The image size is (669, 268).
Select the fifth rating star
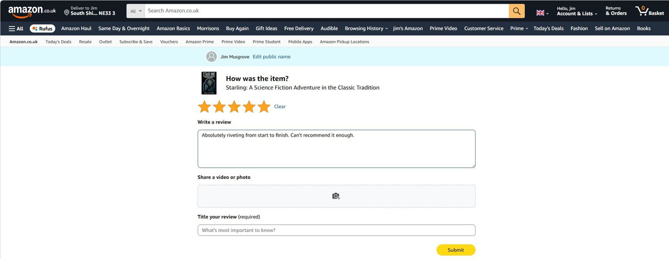(264, 107)
